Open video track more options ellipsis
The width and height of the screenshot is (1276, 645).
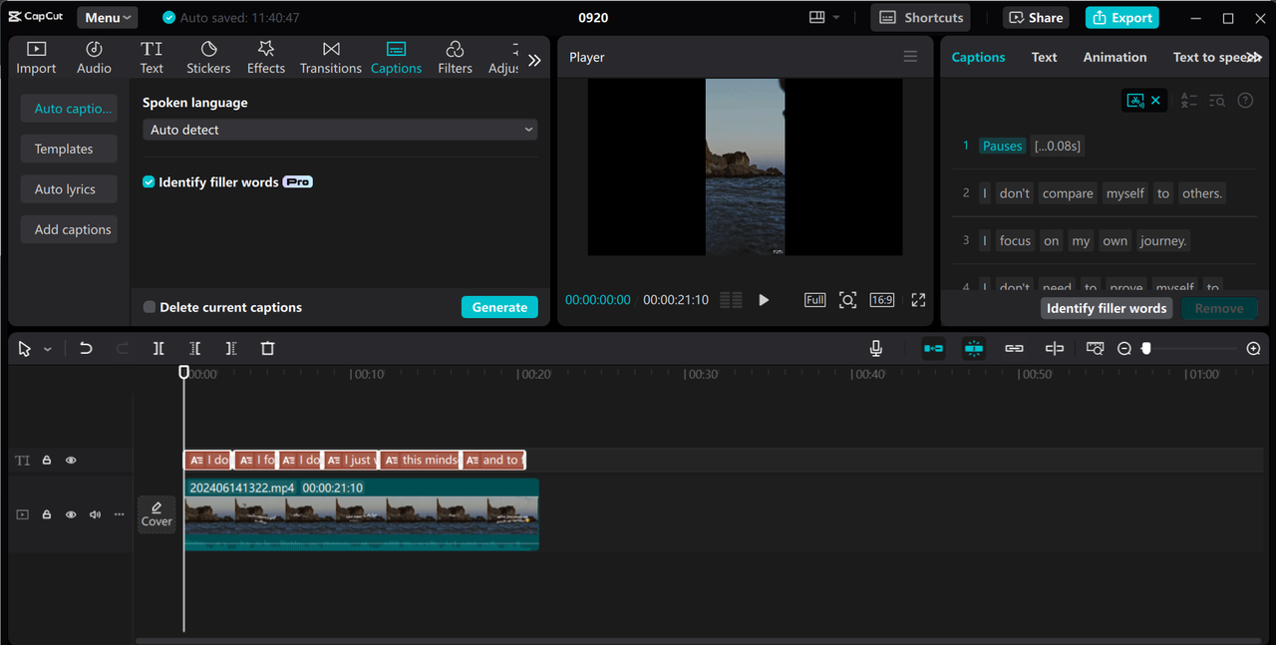(x=120, y=514)
